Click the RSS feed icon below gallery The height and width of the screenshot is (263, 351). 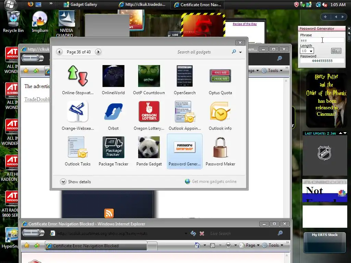[x=109, y=213]
